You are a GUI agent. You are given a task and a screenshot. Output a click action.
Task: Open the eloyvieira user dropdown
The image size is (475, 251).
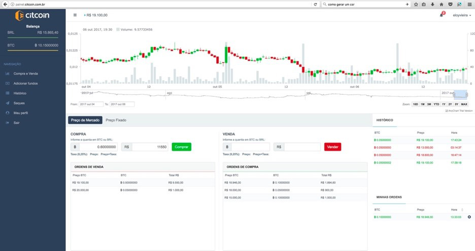pyautogui.click(x=462, y=15)
